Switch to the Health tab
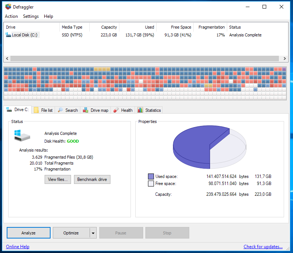The image size is (293, 253). (123, 110)
